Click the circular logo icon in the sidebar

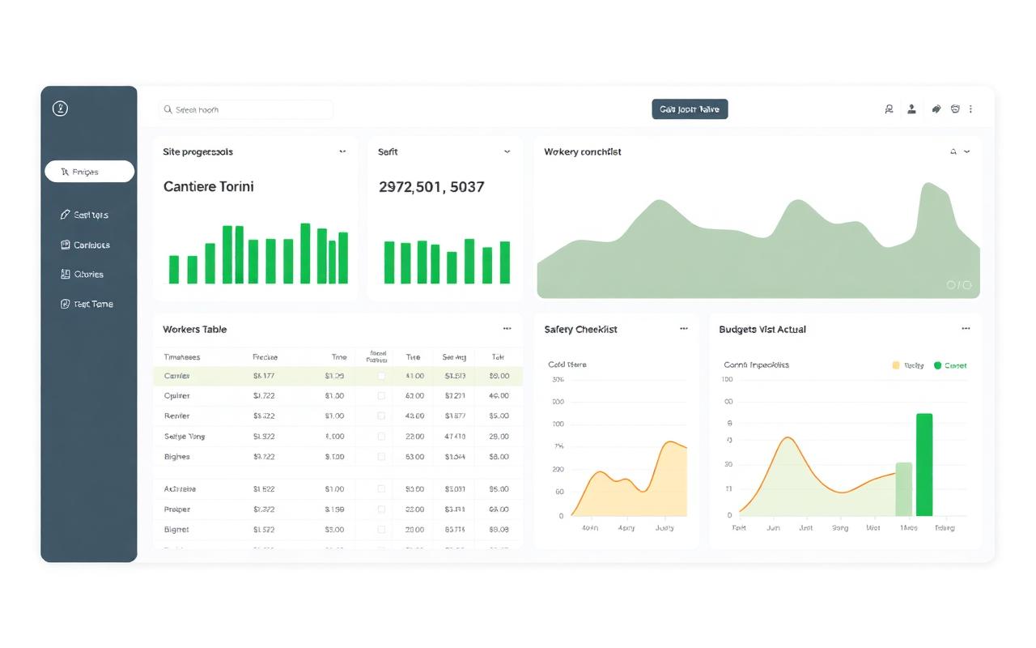[x=60, y=109]
